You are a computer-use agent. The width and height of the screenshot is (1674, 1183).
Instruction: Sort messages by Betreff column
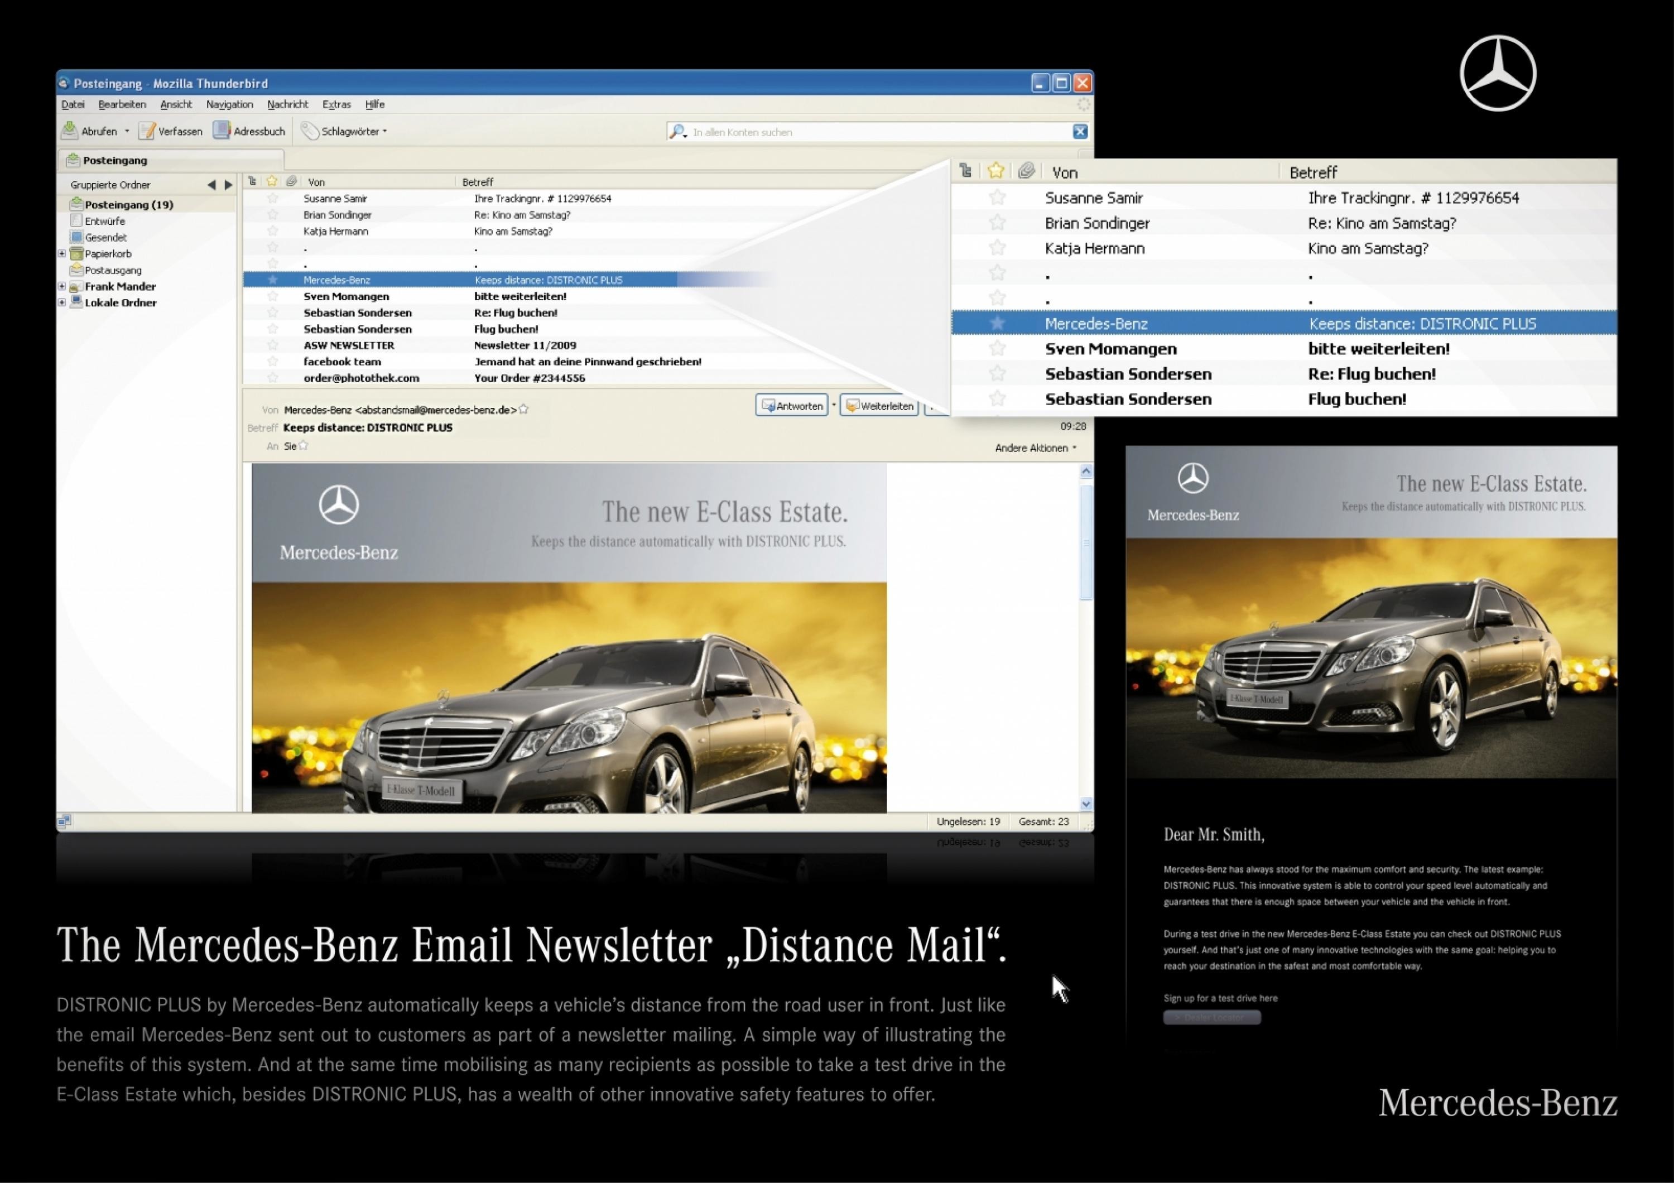[x=478, y=181]
